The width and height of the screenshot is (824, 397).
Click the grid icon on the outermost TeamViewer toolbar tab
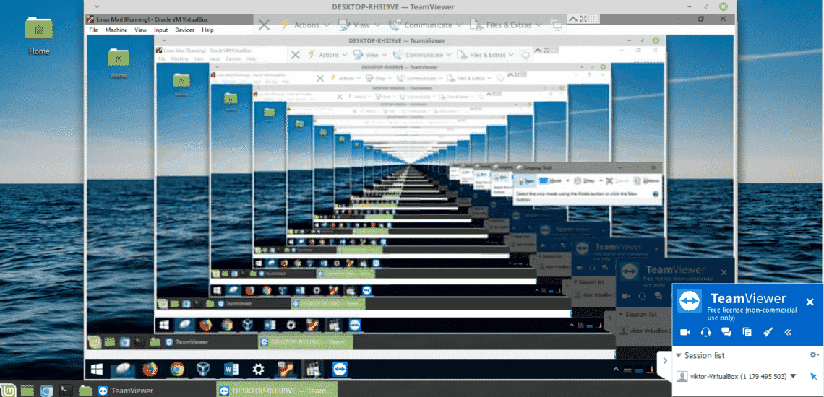click(594, 18)
